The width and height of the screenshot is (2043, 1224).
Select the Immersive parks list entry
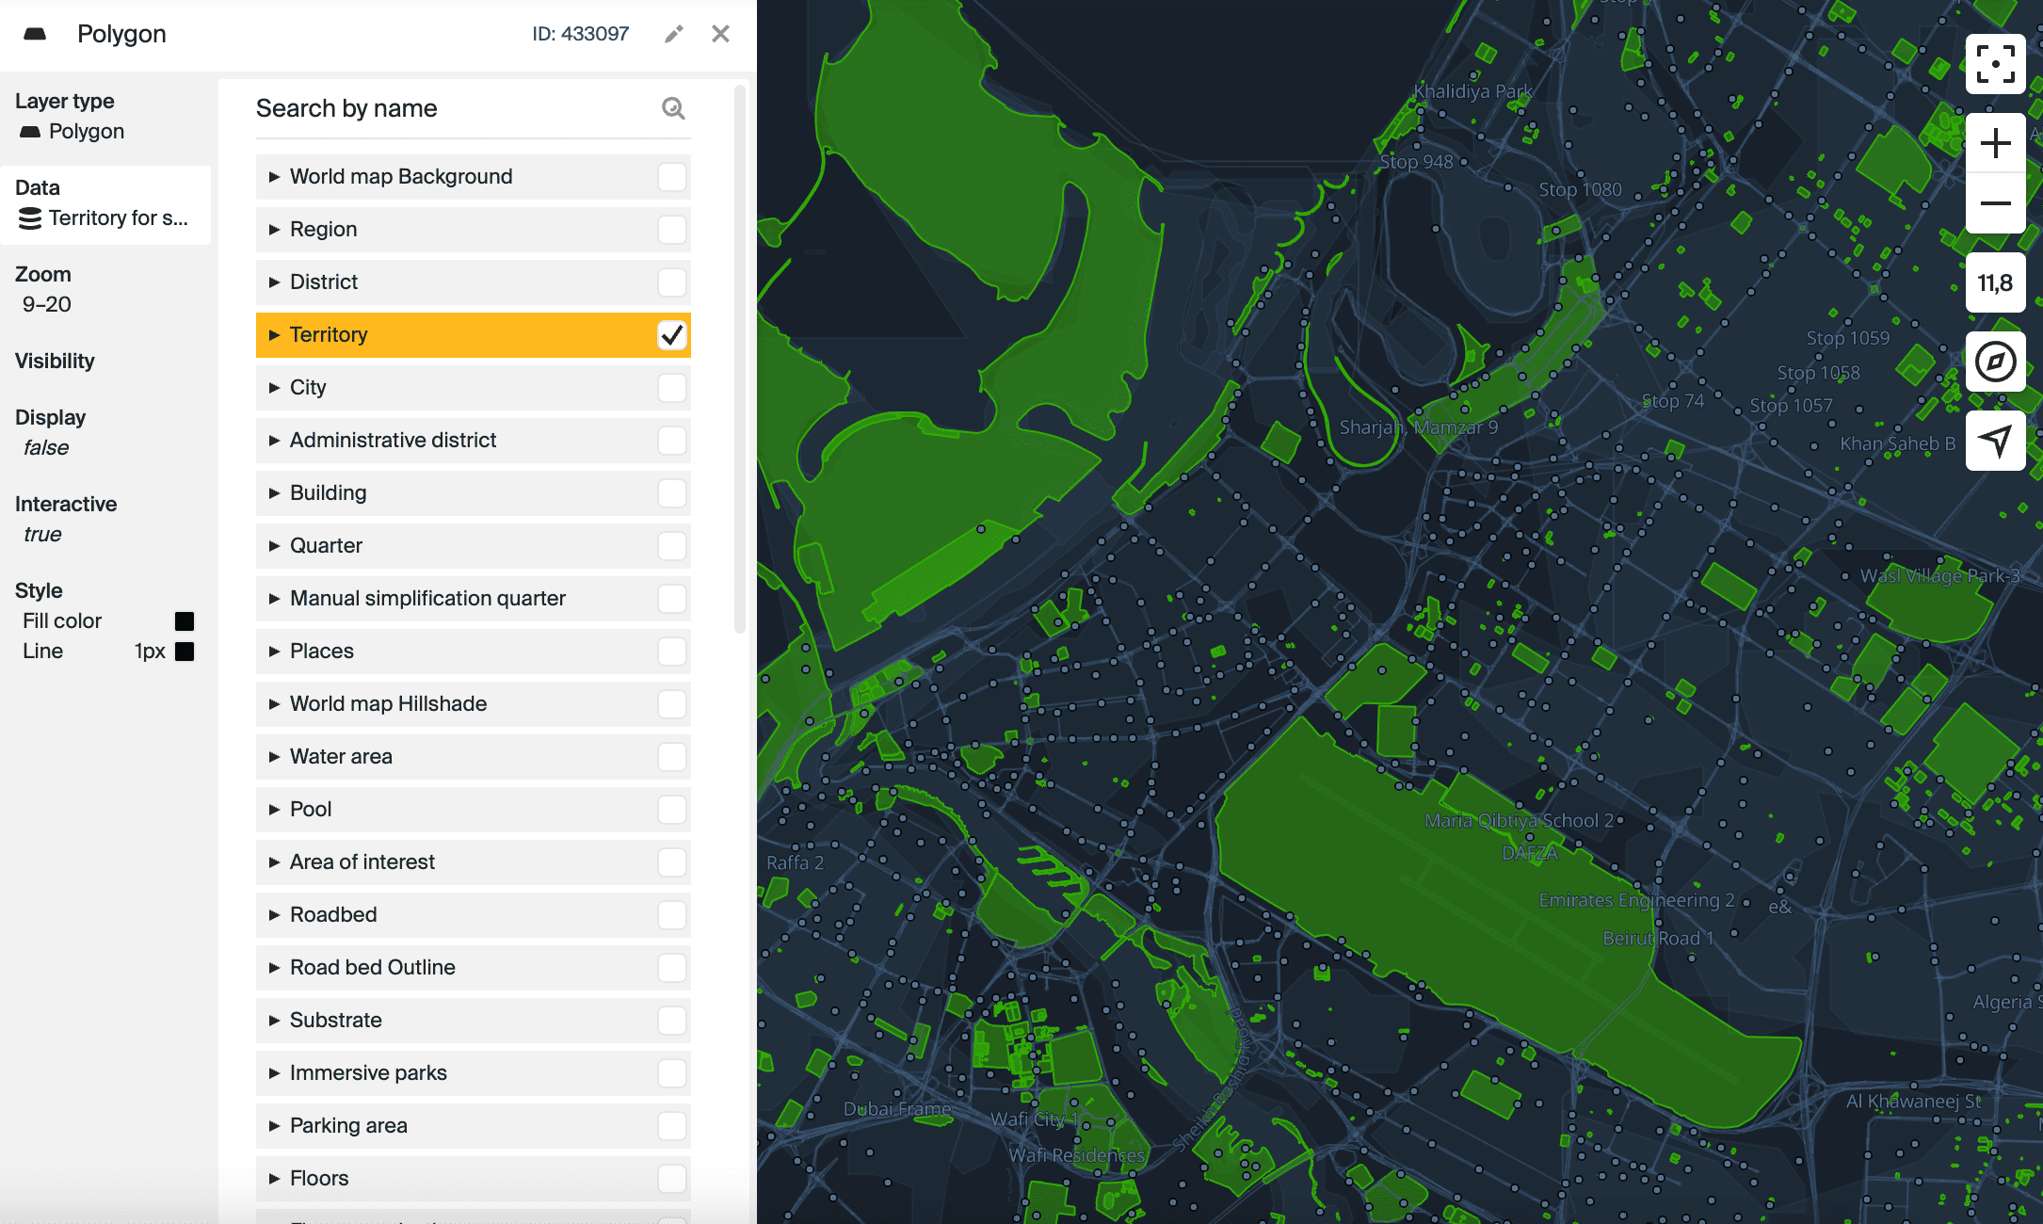(x=368, y=1073)
